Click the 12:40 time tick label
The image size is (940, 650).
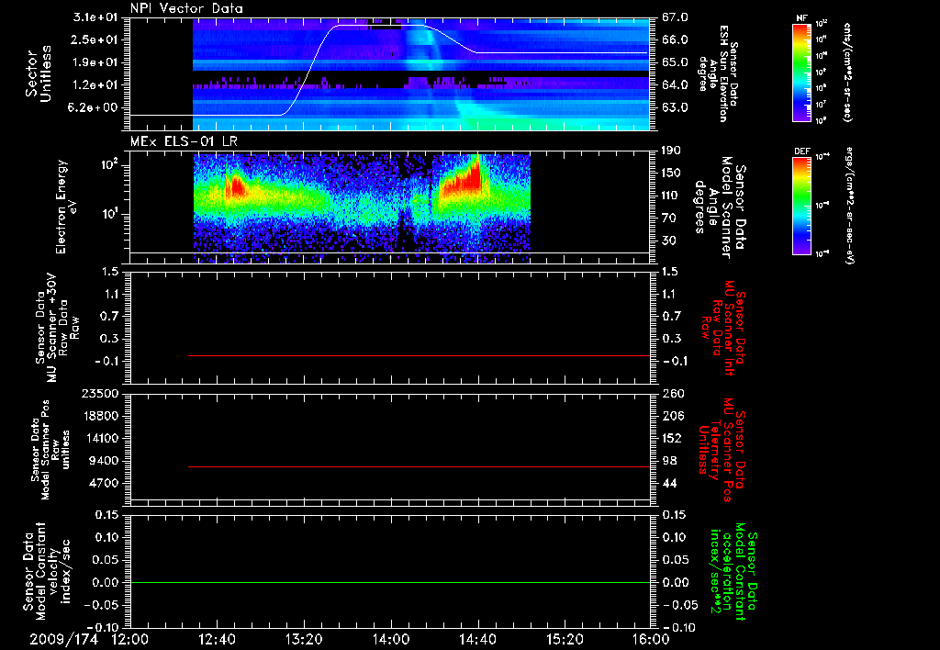(x=217, y=639)
